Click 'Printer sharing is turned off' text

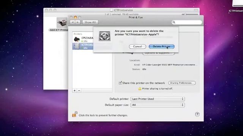point(157,89)
